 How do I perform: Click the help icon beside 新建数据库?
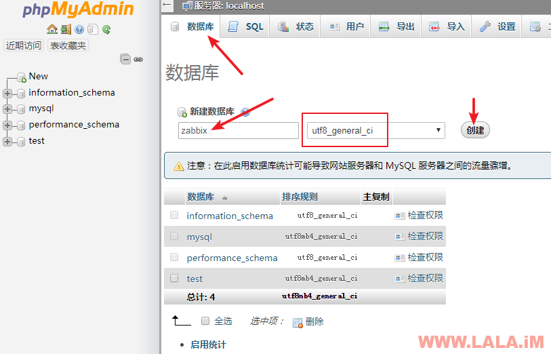245,112
